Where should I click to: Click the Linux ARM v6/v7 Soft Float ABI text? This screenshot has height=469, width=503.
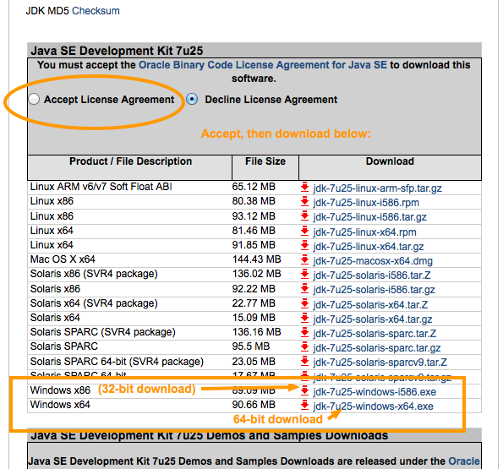pos(101,187)
